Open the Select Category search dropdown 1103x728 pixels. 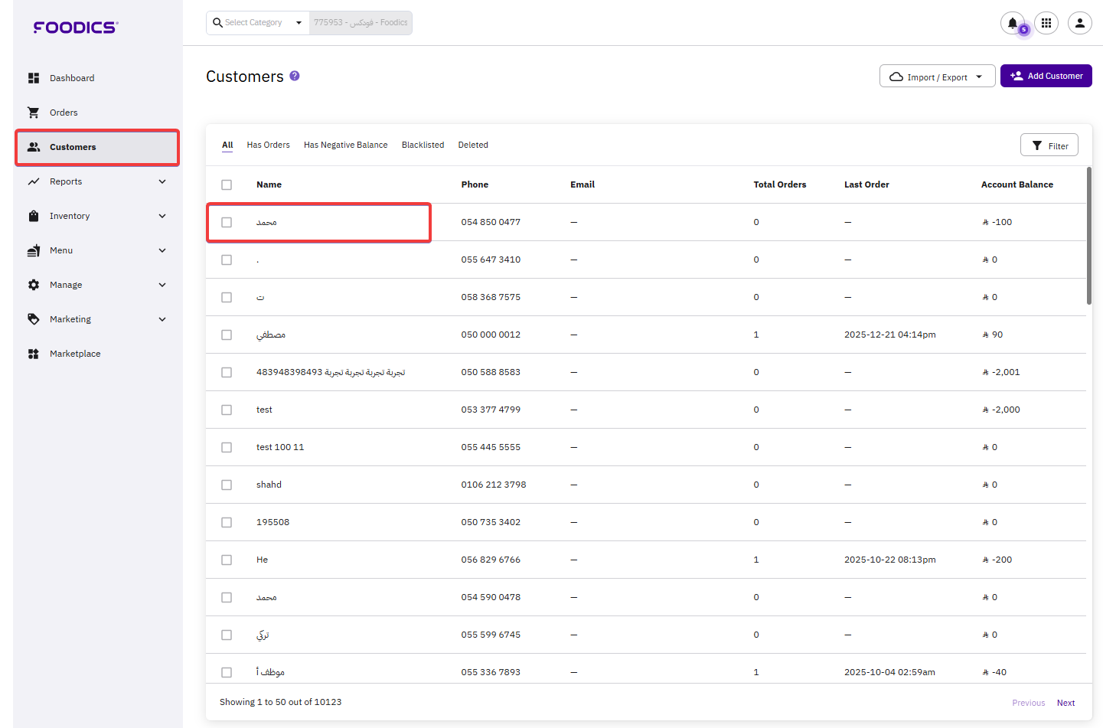coord(257,23)
